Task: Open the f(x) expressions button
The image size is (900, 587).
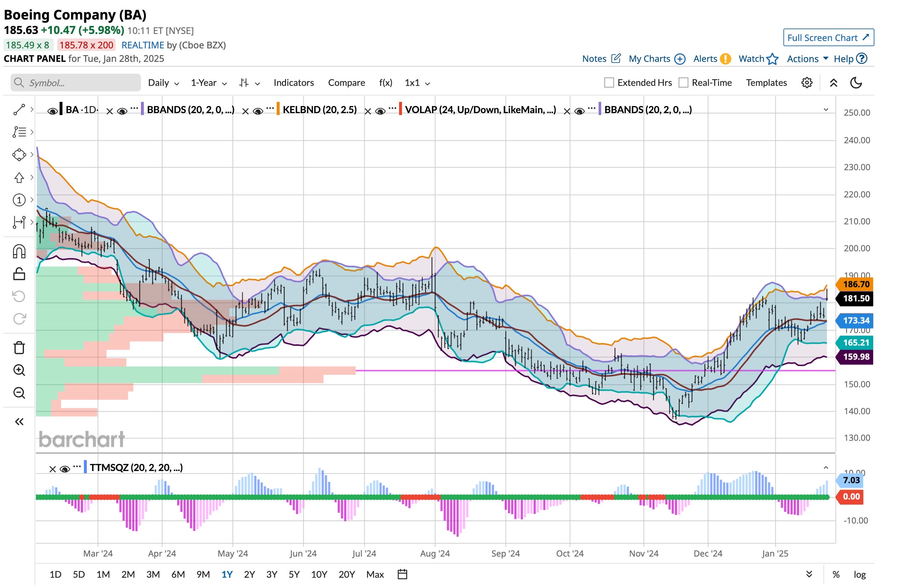Action: coord(386,83)
